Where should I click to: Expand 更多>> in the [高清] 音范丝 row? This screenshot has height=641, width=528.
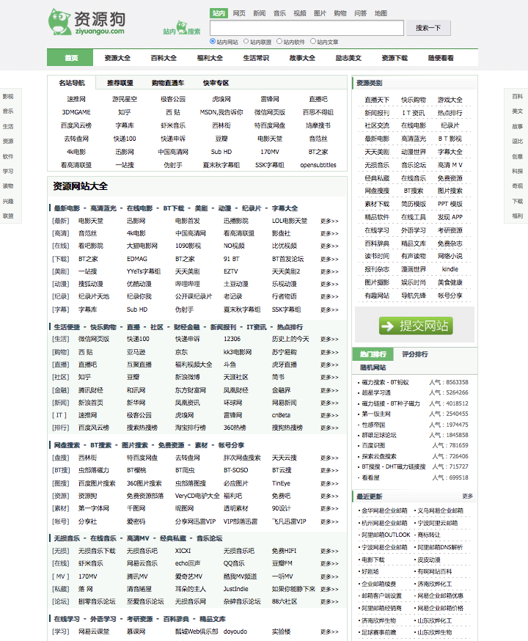(x=329, y=233)
